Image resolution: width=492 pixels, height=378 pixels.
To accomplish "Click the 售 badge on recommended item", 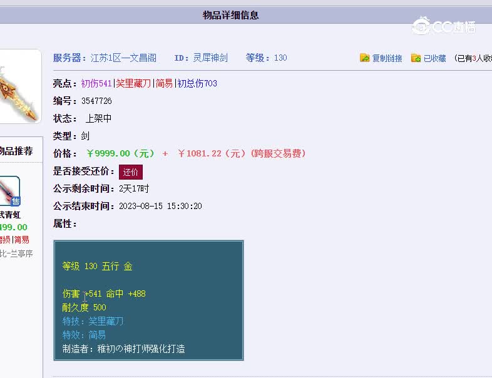I will (x=16, y=201).
